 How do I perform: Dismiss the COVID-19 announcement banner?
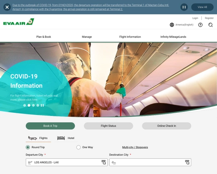(7, 7)
